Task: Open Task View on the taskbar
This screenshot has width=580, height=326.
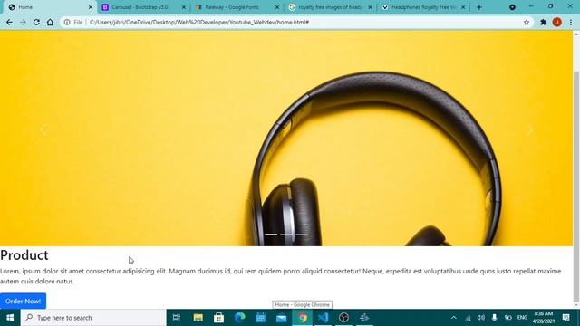Action: point(177,318)
